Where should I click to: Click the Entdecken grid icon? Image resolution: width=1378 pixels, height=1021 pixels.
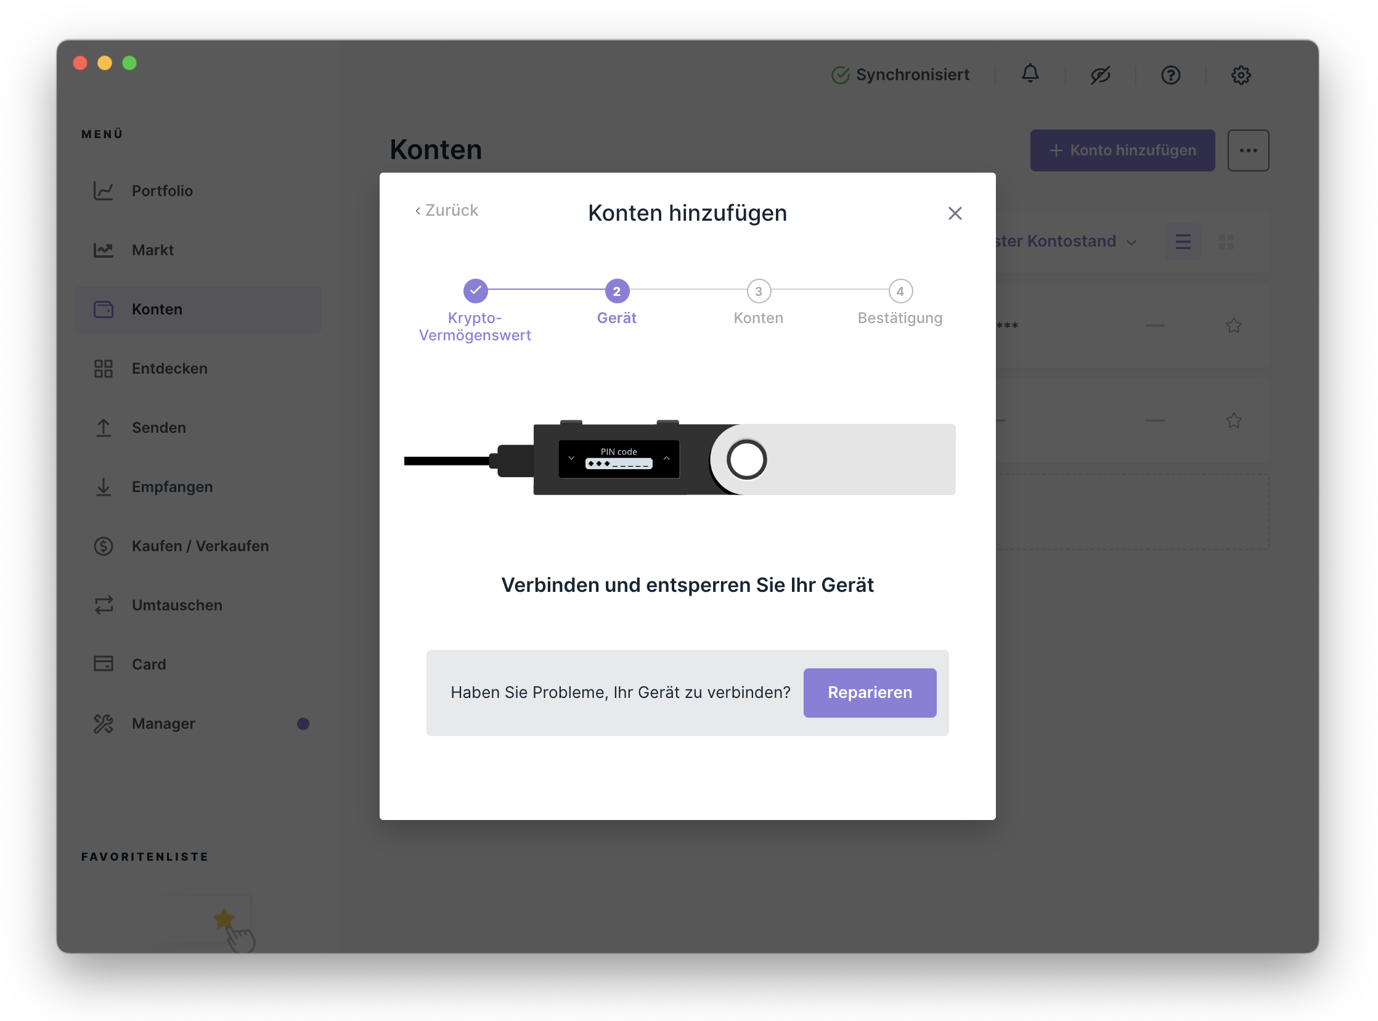(103, 369)
